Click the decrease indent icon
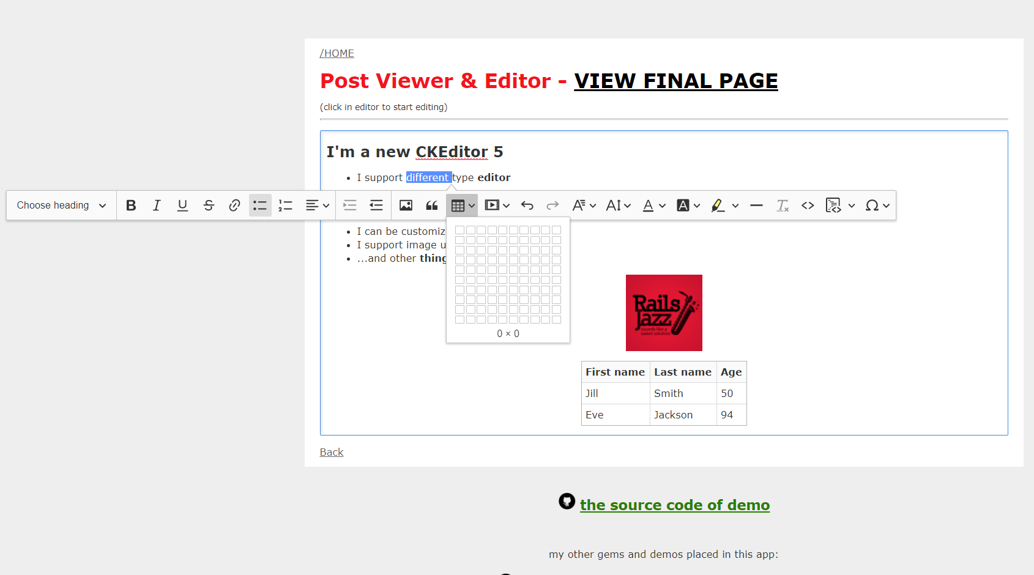Image resolution: width=1034 pixels, height=575 pixels. (376, 206)
